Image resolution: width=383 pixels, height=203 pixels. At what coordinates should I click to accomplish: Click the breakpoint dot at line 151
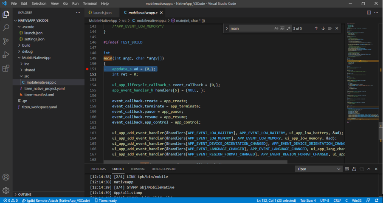87,69
